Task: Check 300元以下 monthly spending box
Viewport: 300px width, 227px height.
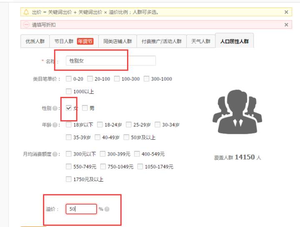Action: (68, 154)
